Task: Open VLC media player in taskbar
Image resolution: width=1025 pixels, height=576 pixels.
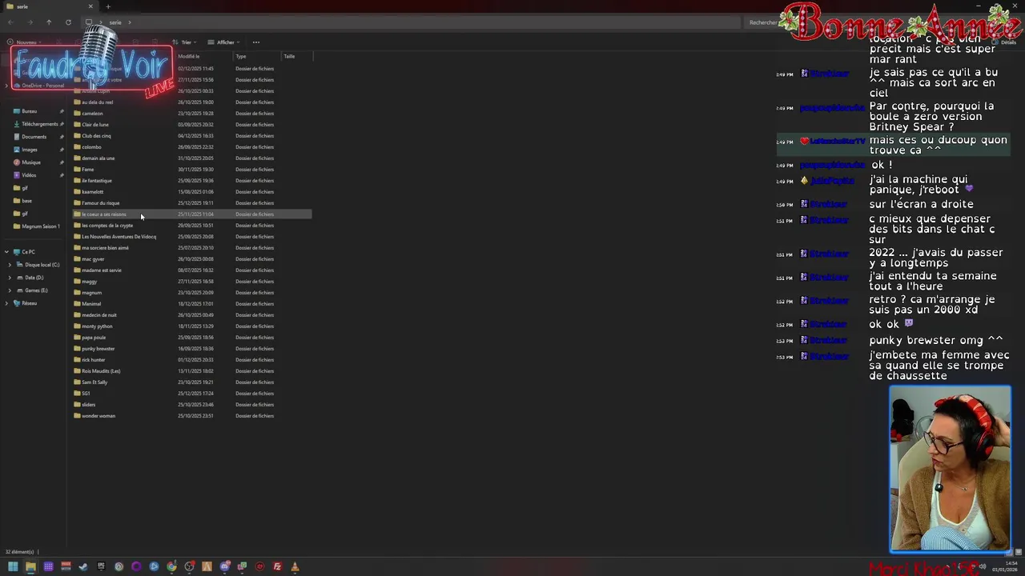Action: tap(295, 566)
